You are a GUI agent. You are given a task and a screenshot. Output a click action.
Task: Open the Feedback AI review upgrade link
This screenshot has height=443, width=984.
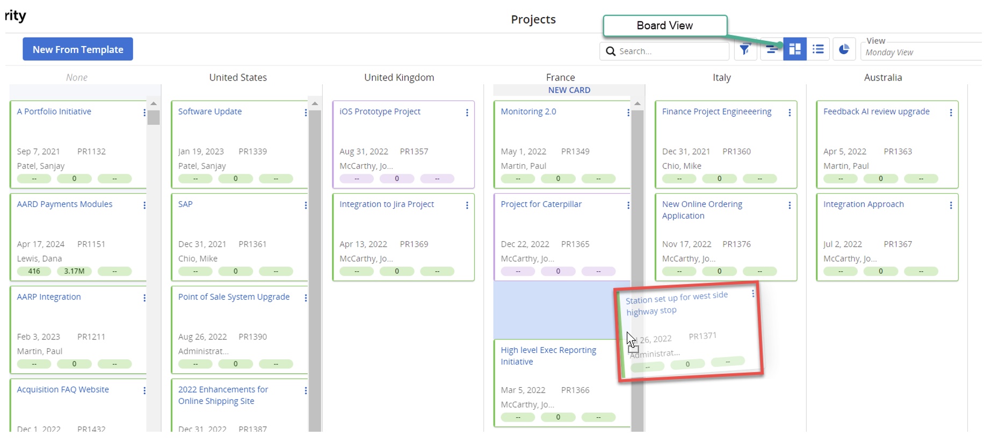[x=876, y=112]
